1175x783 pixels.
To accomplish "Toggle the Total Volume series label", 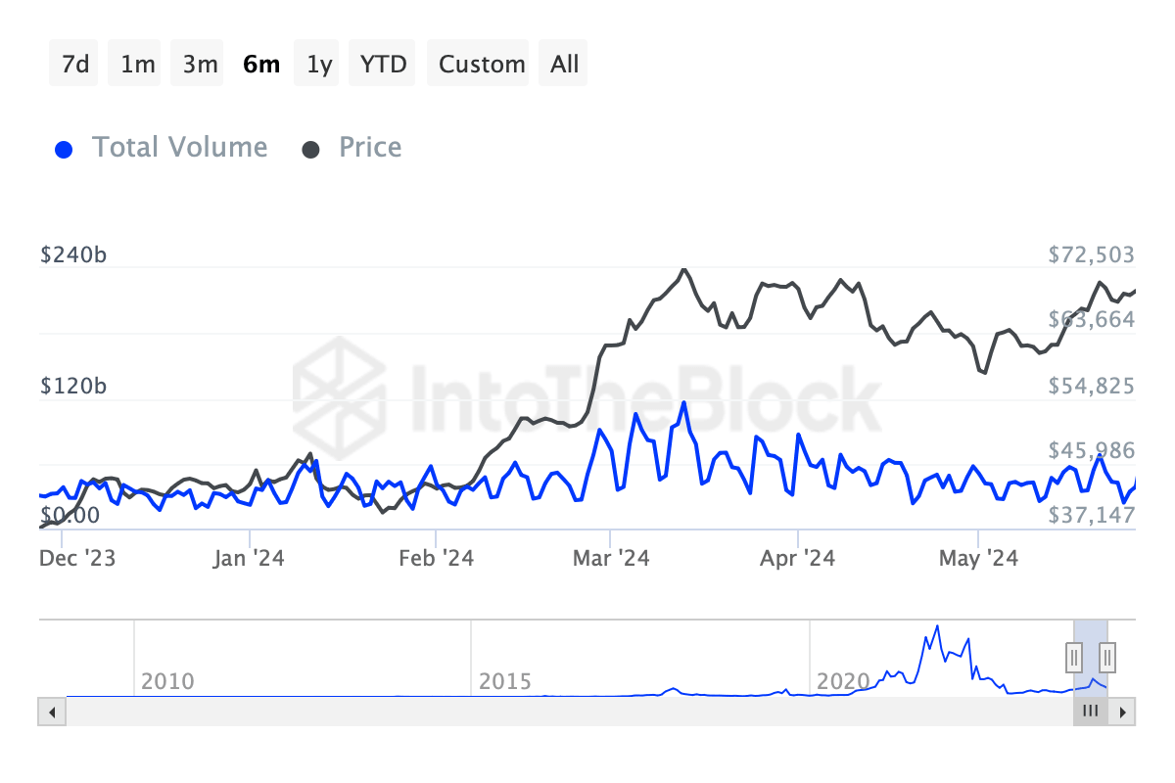I will coord(179,148).
